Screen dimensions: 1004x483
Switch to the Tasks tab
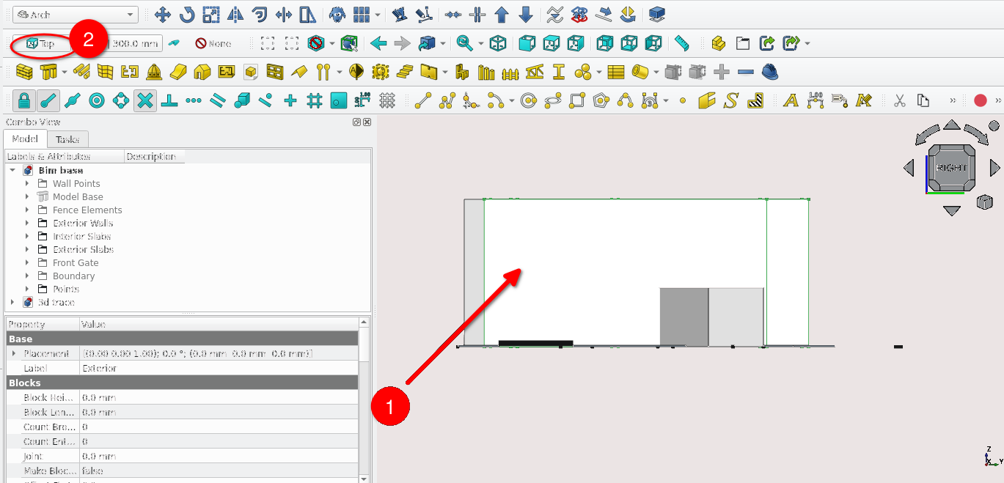point(67,139)
